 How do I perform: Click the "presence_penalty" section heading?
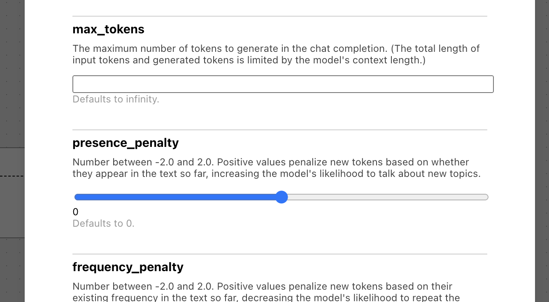point(126,143)
